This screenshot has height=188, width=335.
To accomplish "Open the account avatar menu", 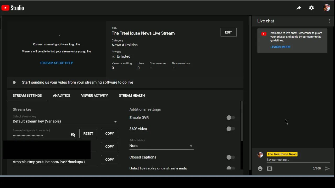I will pyautogui.click(x=326, y=8).
